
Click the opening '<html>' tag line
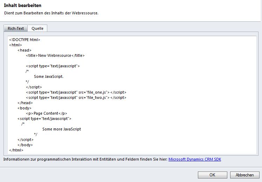click(15, 45)
